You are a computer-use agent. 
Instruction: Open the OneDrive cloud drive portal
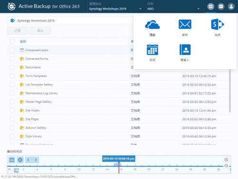pyautogui.click(x=152, y=24)
